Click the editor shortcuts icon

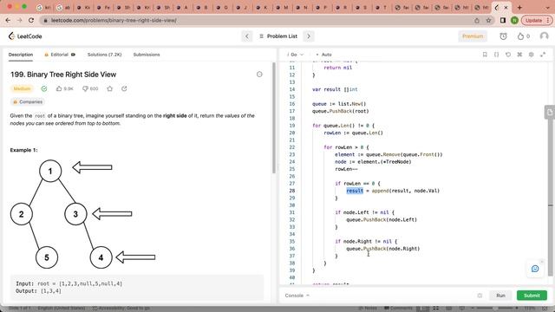click(519, 55)
